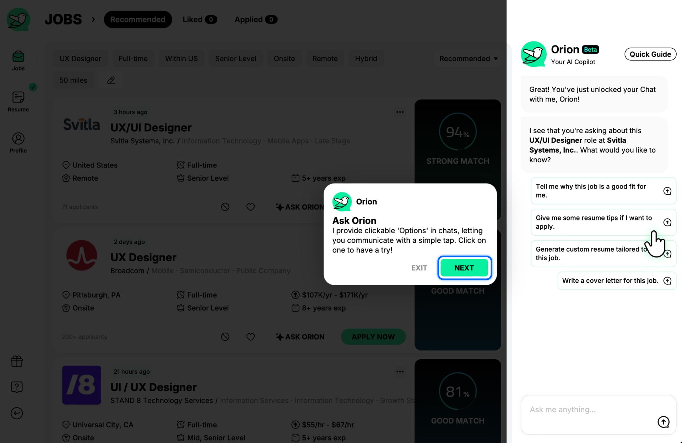The height and width of the screenshot is (443, 682).
Task: Toggle dislike on the Broadcom UX Designer job
Action: pos(226,336)
